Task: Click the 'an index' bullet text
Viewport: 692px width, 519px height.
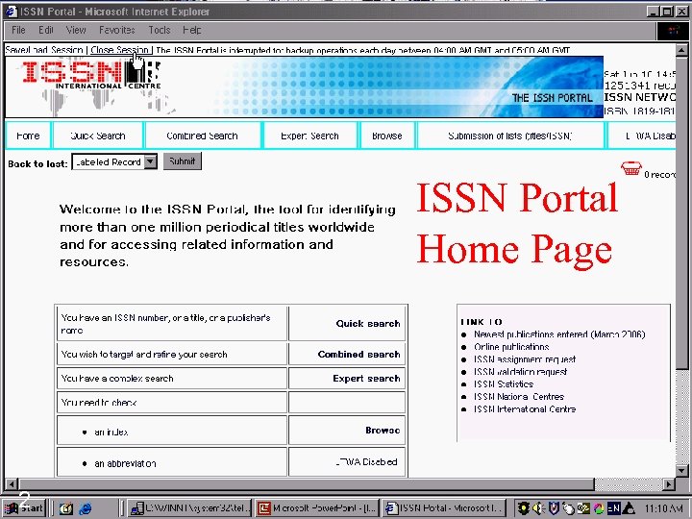Action: point(111,432)
